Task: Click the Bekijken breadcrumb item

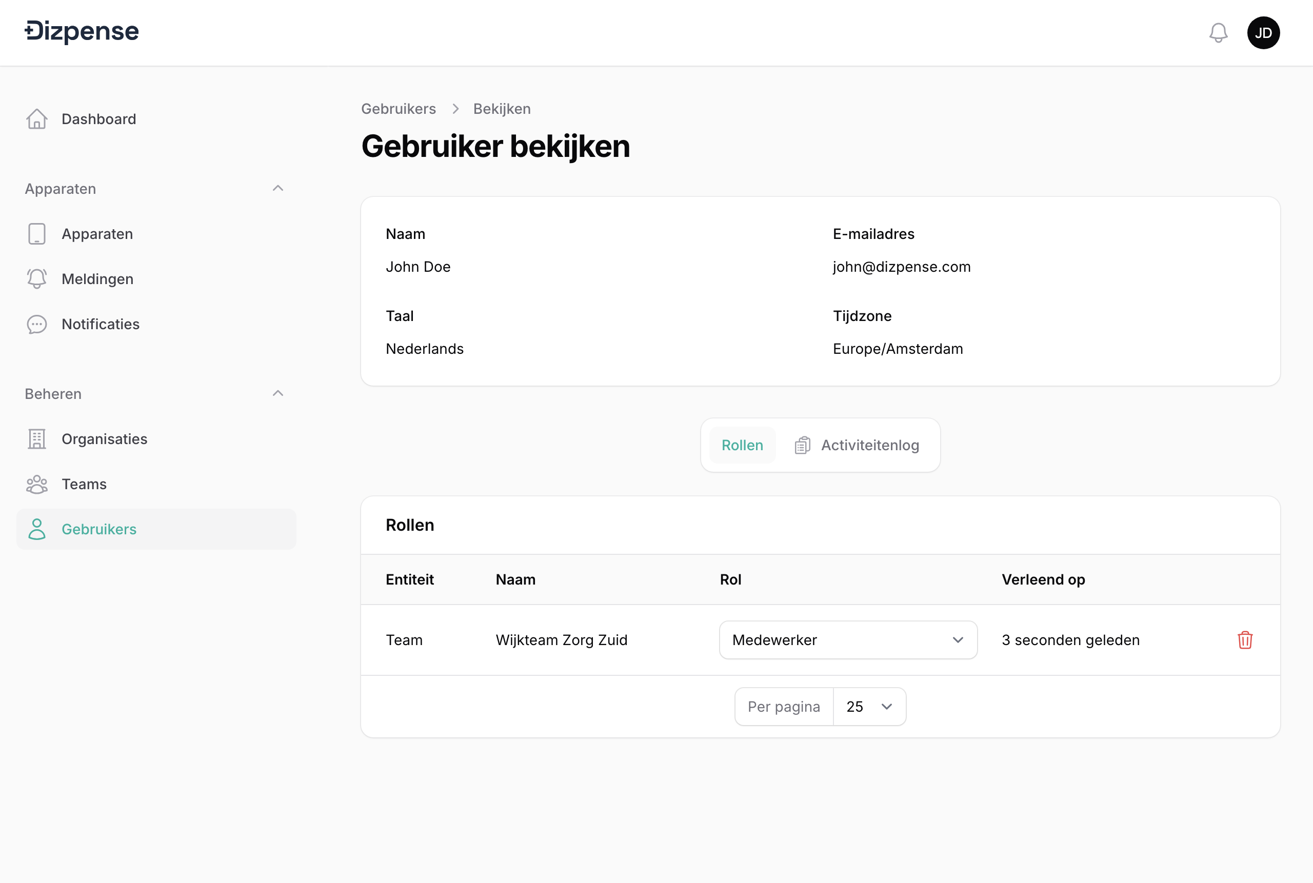Action: click(x=501, y=108)
